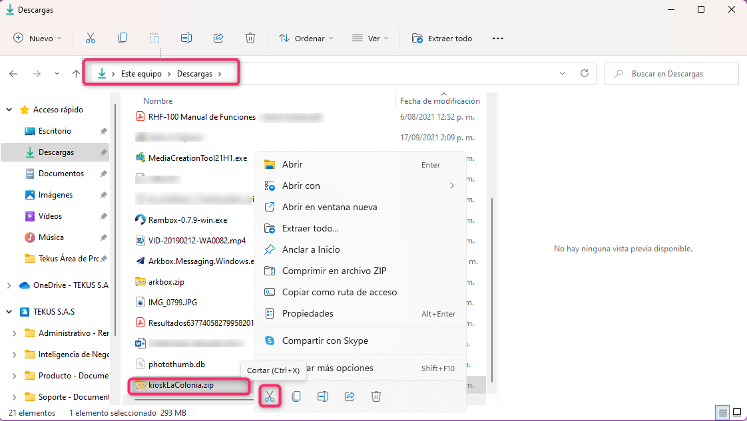Open the Documentos quick access folder
Viewport: 747px width, 421px height.
tap(61, 174)
